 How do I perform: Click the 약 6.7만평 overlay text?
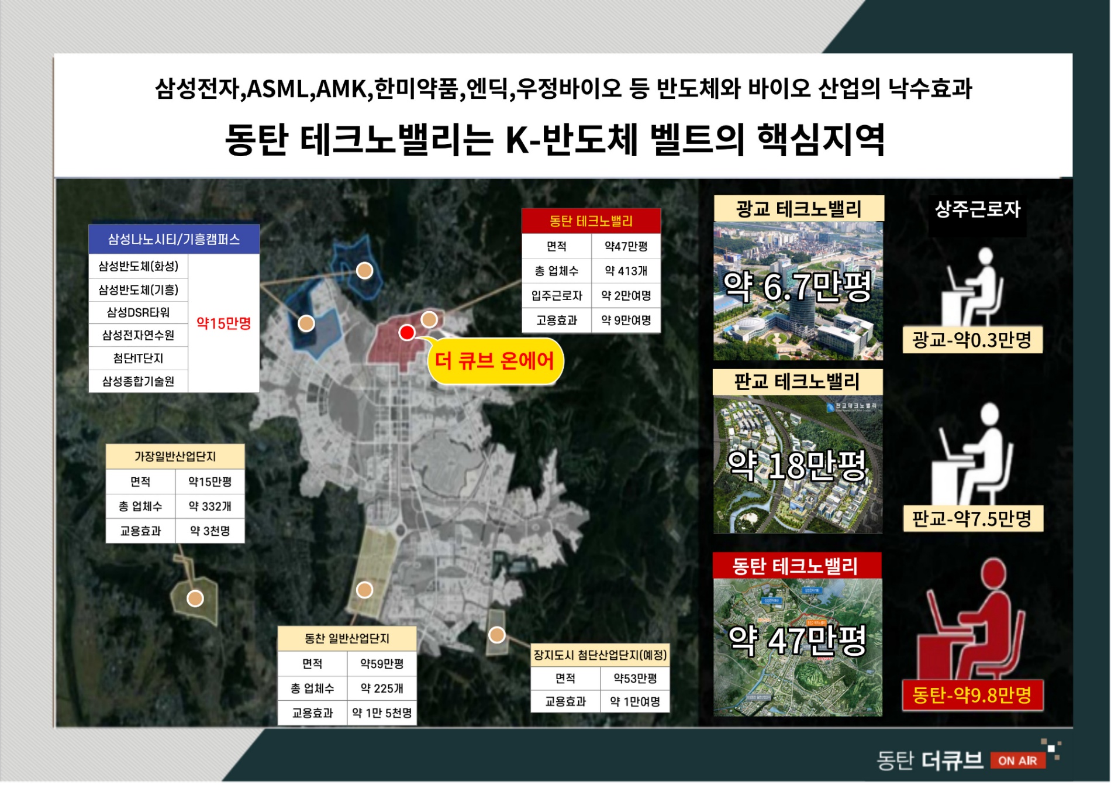(x=798, y=287)
